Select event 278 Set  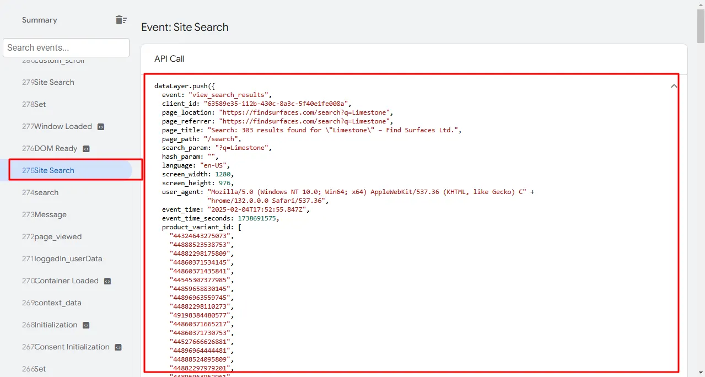click(66, 104)
